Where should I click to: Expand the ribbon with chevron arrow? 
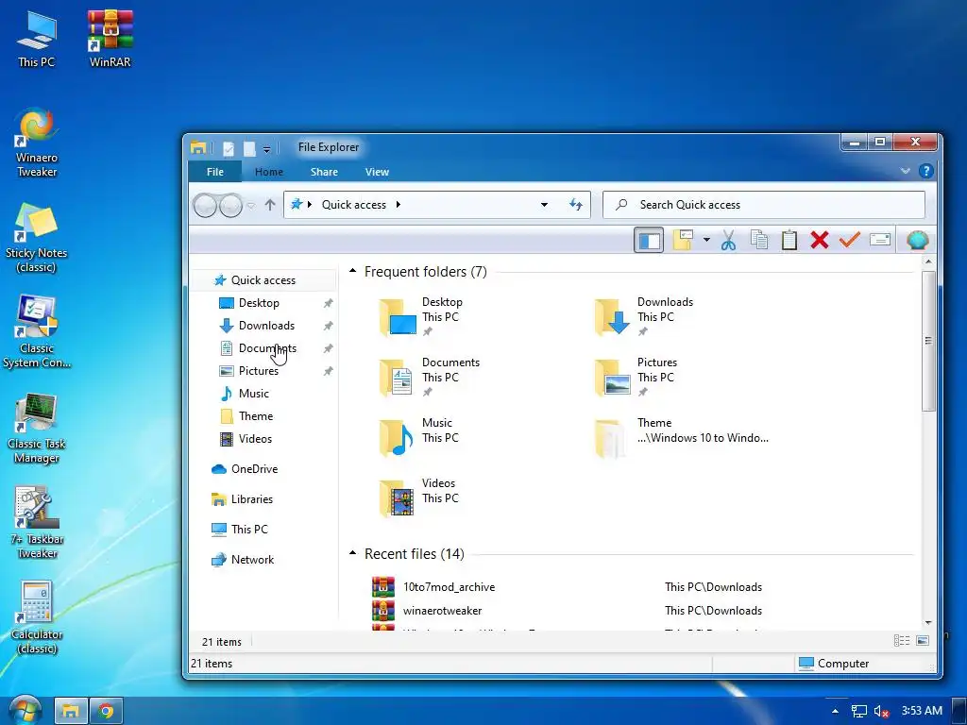coord(906,171)
